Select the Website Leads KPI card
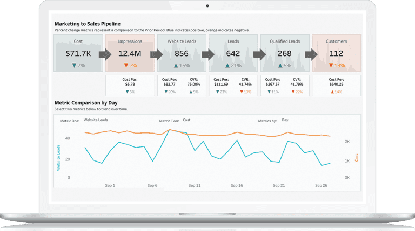Viewport: 415px width, 231px height. pos(182,53)
